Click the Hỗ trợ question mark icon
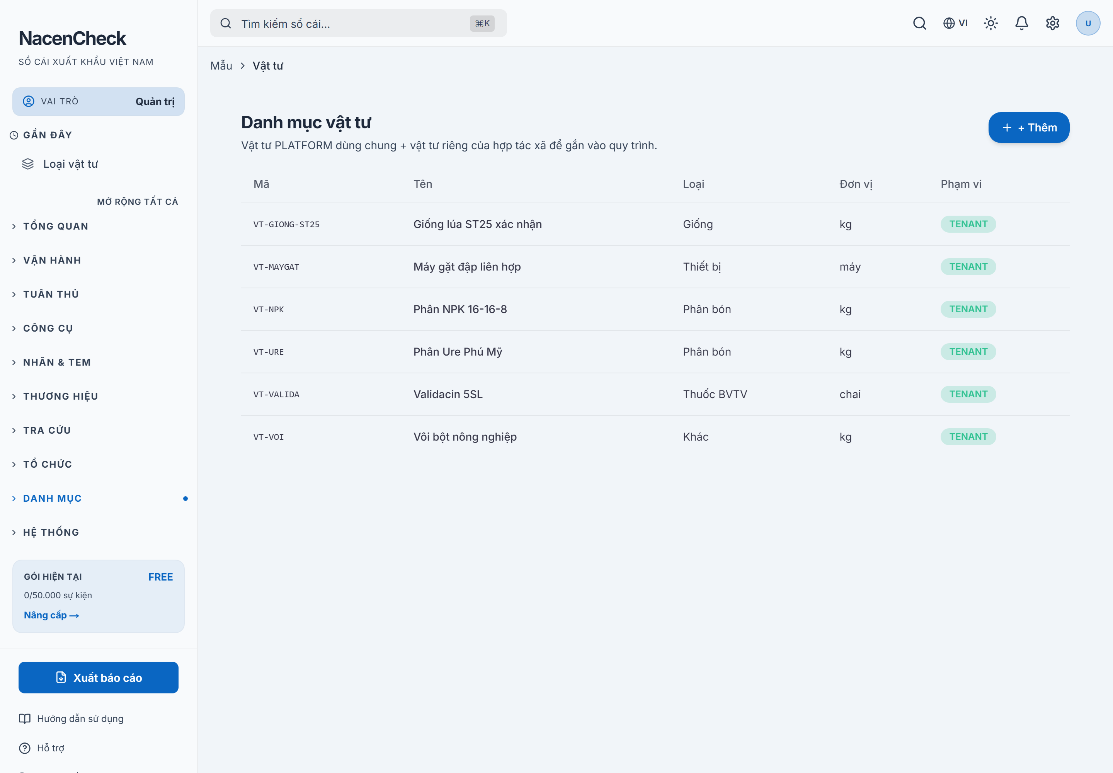 tap(25, 748)
